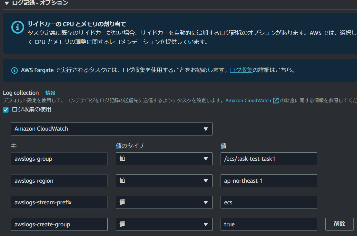Edit the ecs value field
The height and width of the screenshot is (236, 357).
[x=269, y=202]
